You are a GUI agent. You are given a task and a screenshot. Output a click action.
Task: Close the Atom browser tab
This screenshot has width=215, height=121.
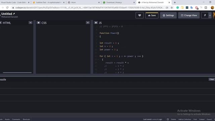click(99, 2)
